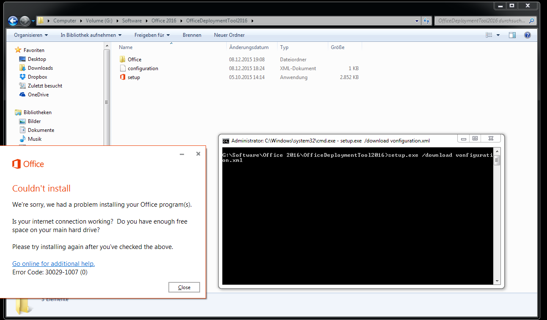Image resolution: width=547 pixels, height=320 pixels.
Task: Open the Downloads folder in Favoriten
Action: [40, 68]
